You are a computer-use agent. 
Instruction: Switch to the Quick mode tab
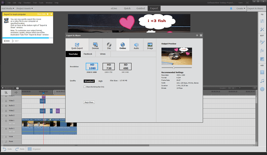(x=127, y=8)
